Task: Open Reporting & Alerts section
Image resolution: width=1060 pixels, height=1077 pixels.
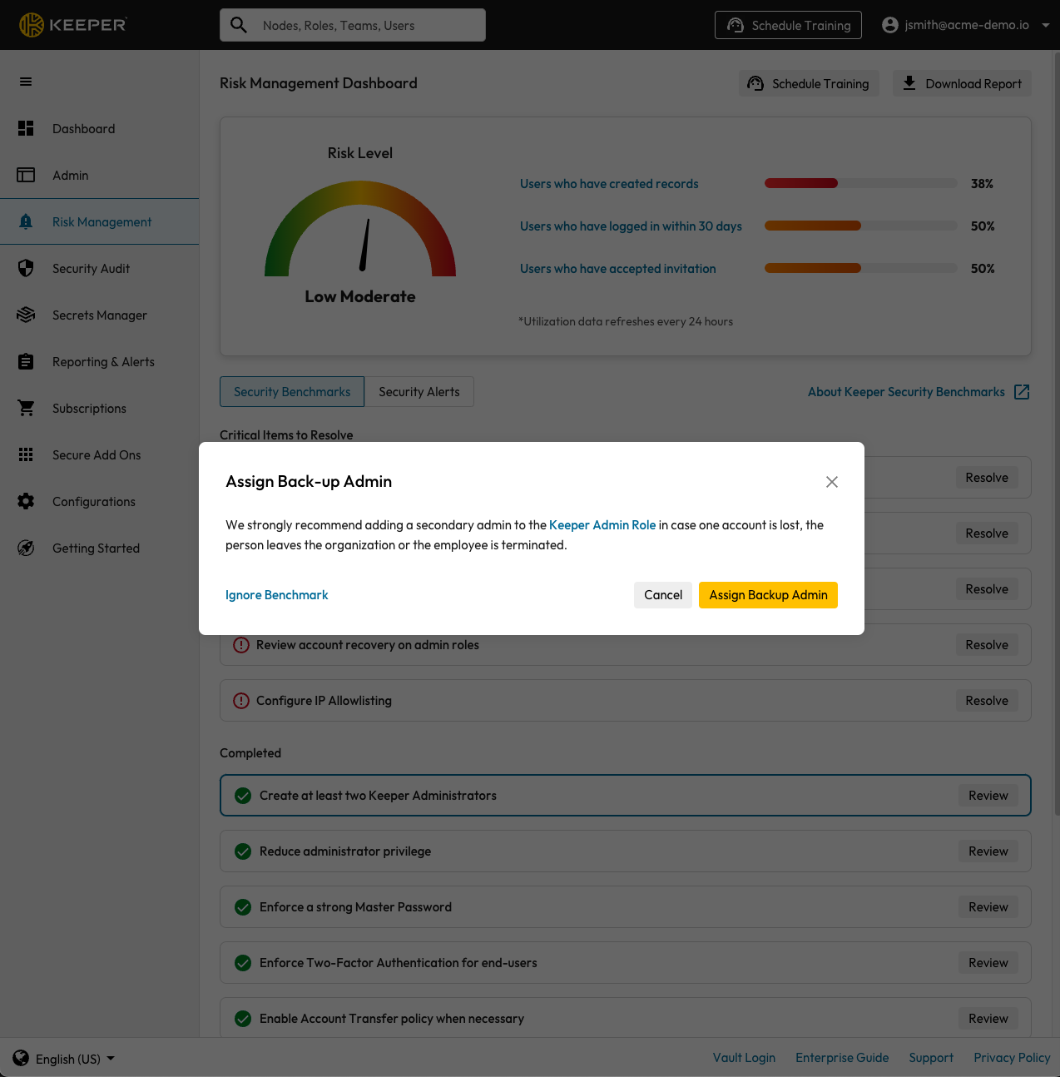Action: click(100, 361)
